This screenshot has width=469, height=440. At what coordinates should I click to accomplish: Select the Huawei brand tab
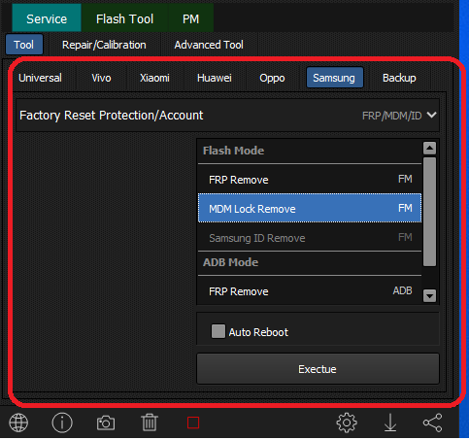click(x=215, y=78)
